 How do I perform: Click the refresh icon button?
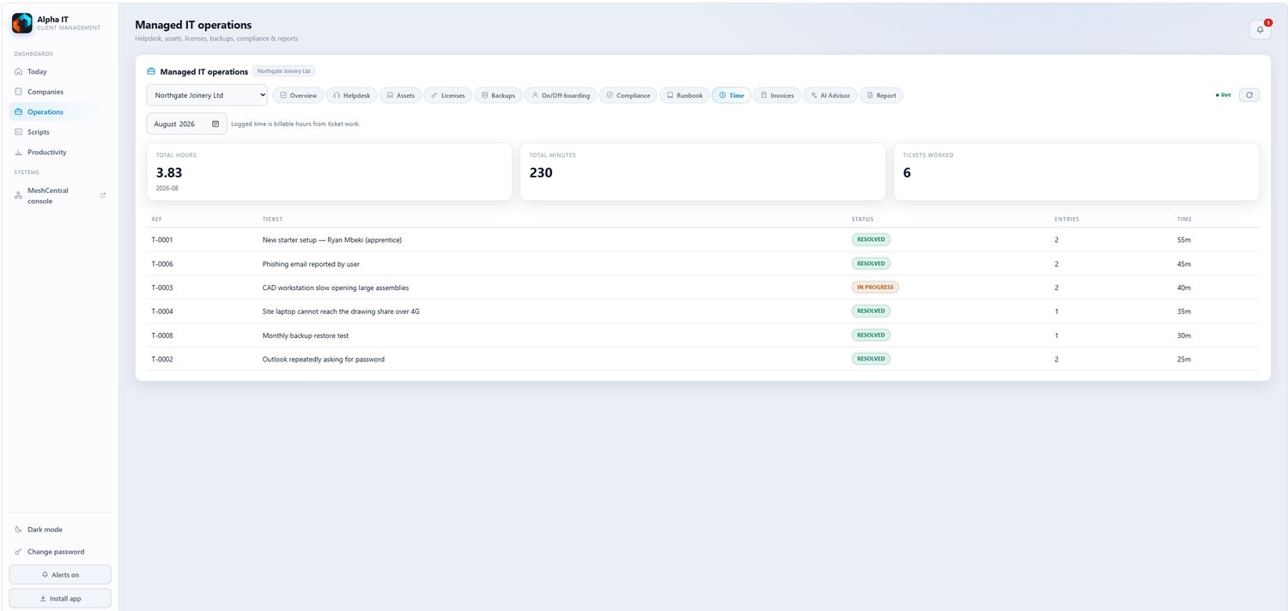[x=1249, y=95]
